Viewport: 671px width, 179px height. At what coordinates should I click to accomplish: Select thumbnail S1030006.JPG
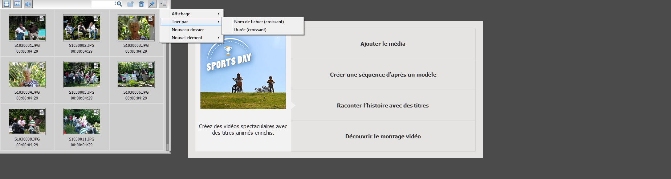136,75
